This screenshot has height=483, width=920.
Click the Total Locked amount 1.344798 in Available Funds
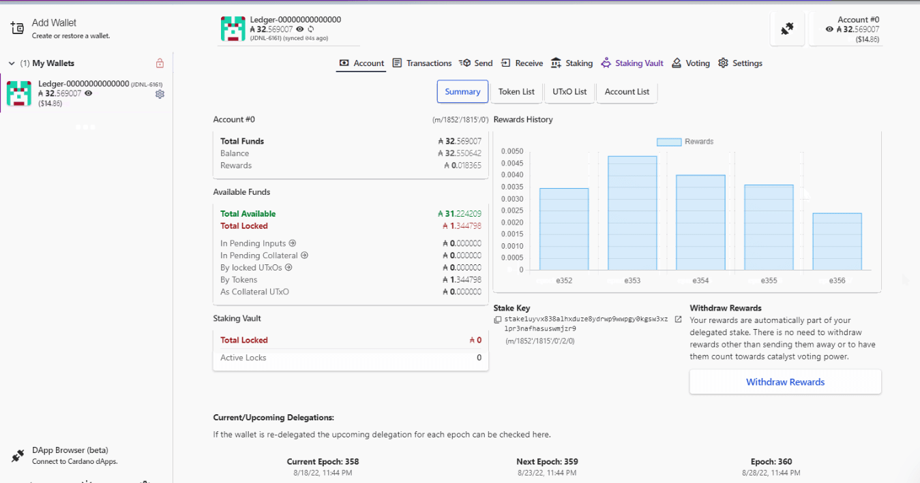coord(462,226)
